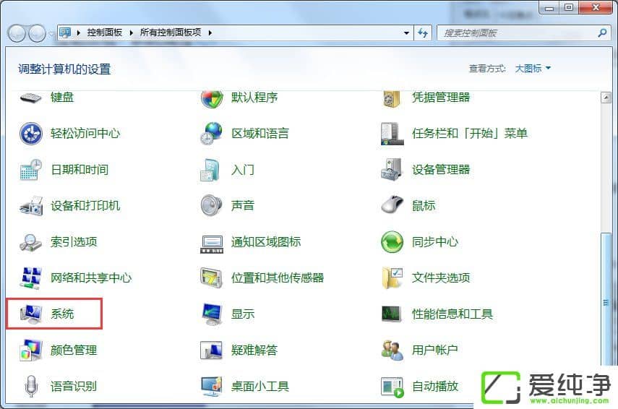The height and width of the screenshot is (409, 618).
Task: Click the 用户帐户 link
Action: point(435,350)
